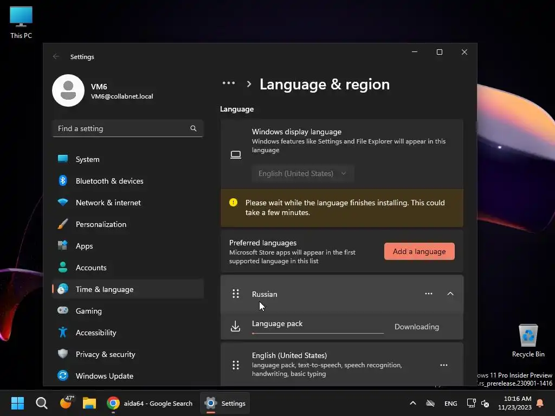The image size is (555, 416).
Task: Close the Settings window
Action: click(464, 52)
